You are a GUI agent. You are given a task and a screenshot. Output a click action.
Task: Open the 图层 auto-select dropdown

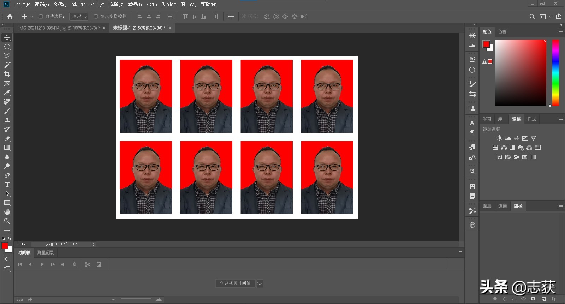[79, 17]
